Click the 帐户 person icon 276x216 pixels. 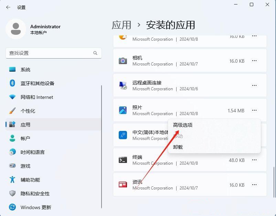click(12, 138)
